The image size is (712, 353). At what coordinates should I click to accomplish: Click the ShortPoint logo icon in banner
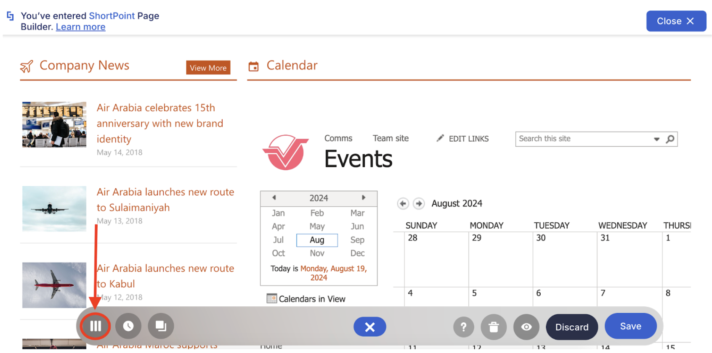[10, 16]
